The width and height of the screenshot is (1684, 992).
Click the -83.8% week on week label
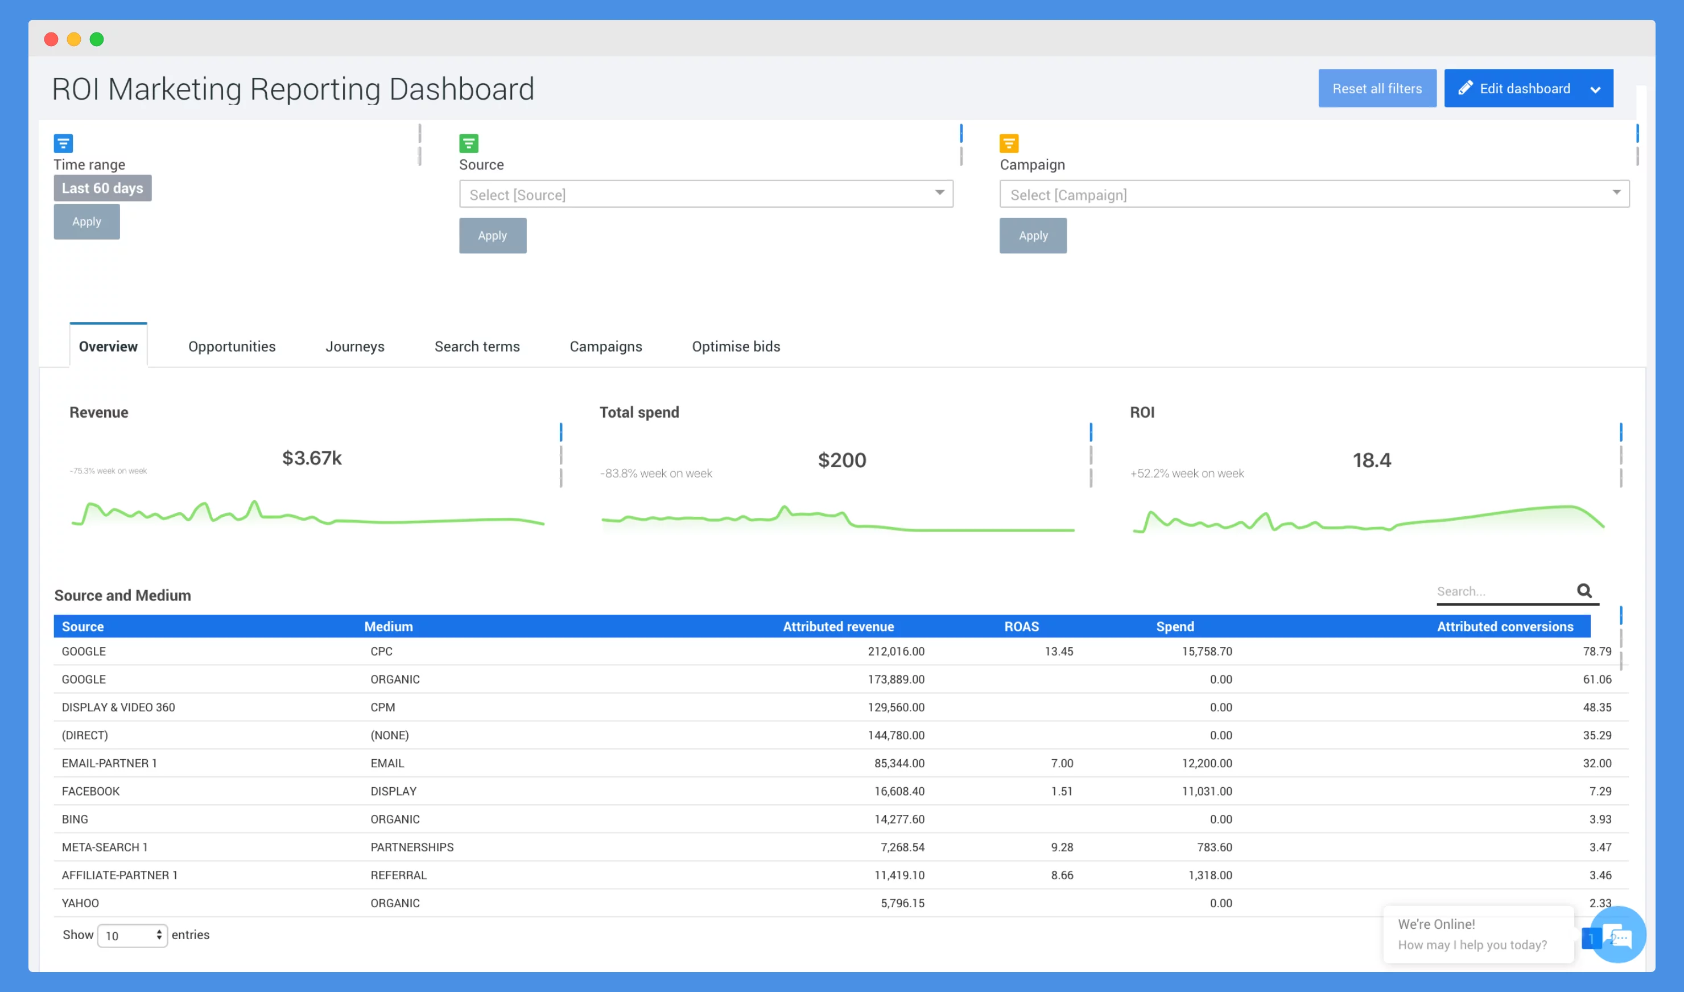(x=656, y=474)
